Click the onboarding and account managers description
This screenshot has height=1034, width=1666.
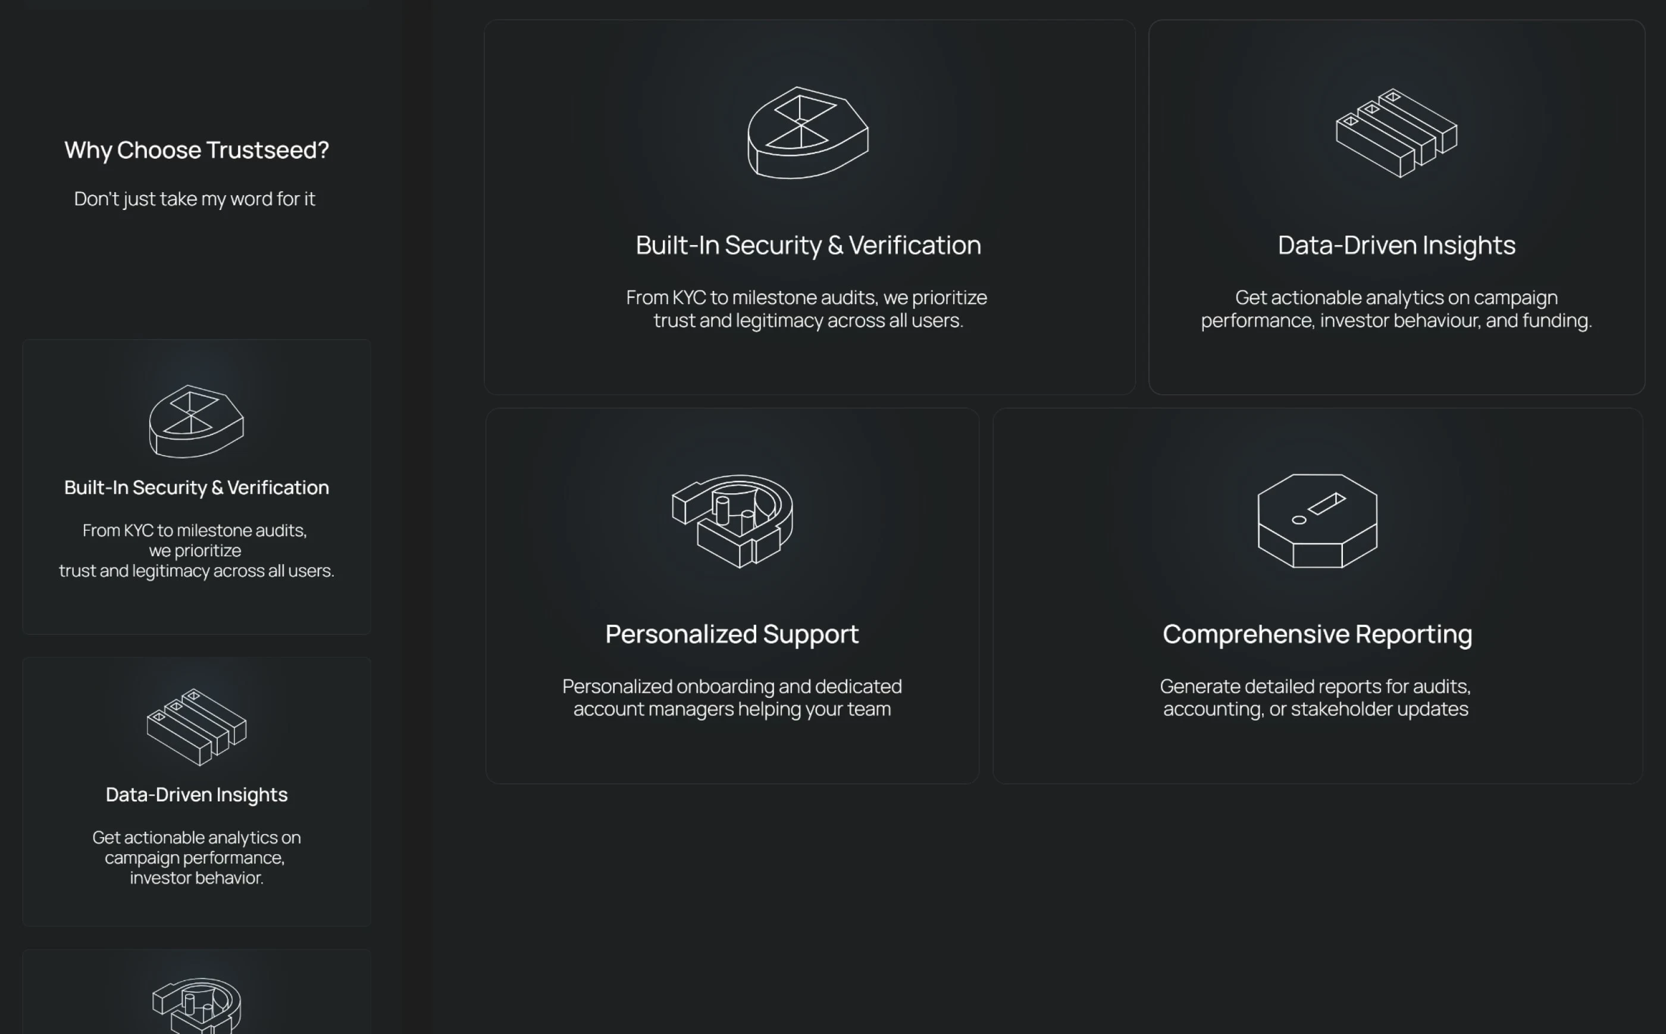(732, 697)
